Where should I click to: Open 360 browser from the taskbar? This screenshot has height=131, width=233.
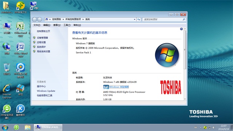pos(16,127)
